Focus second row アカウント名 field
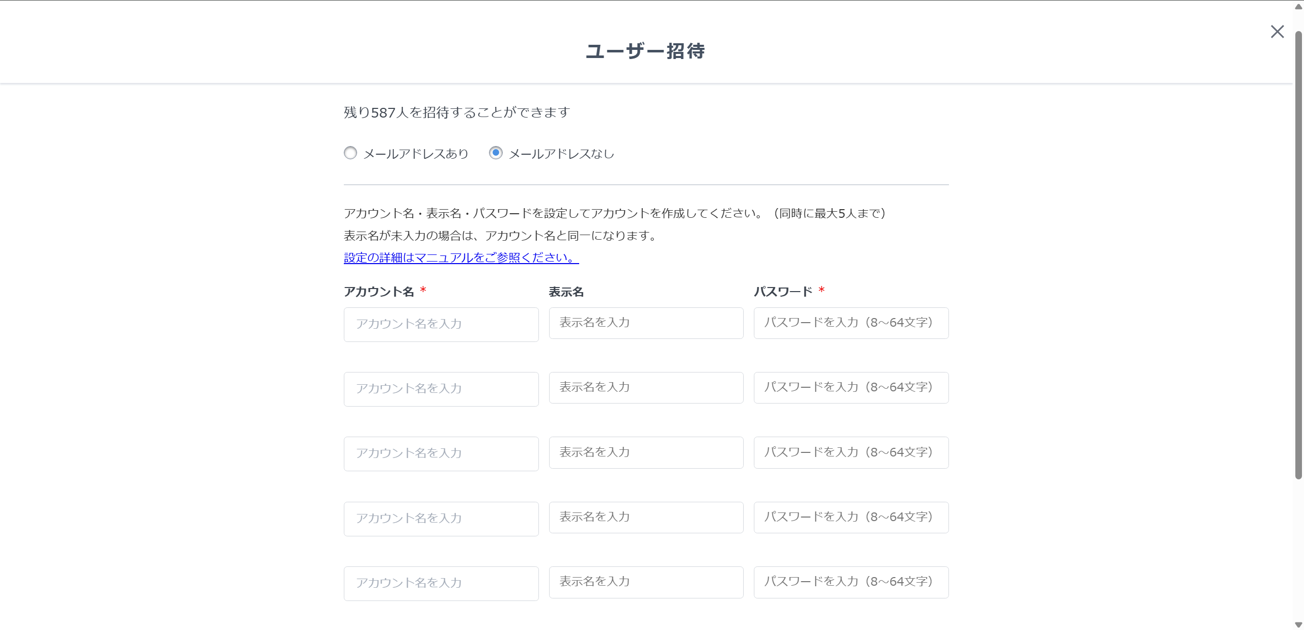The height and width of the screenshot is (630, 1304). click(441, 389)
